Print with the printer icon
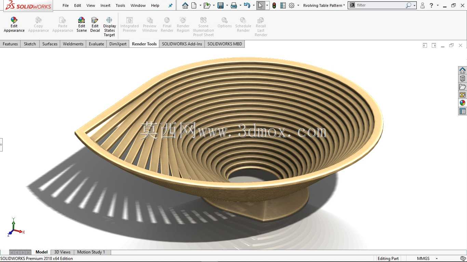The image size is (467, 262). coord(234,5)
